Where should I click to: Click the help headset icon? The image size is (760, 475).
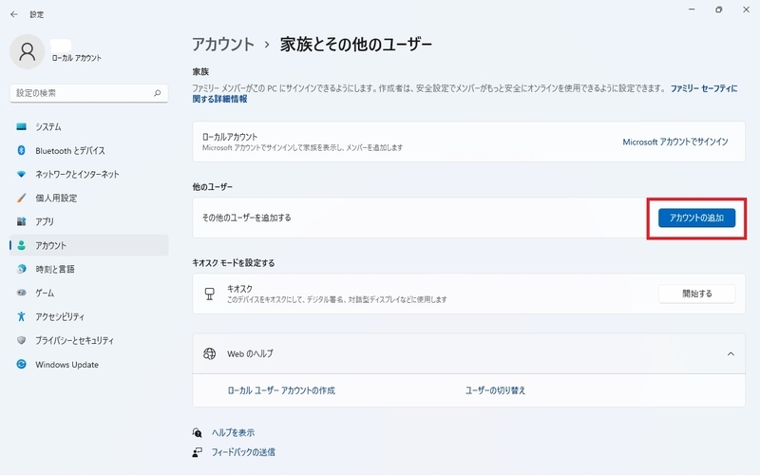click(197, 432)
